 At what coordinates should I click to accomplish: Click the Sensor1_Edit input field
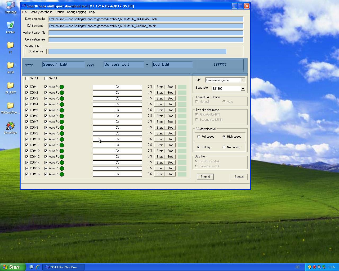(63, 65)
